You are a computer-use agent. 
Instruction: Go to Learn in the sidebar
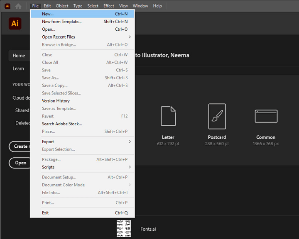click(18, 68)
